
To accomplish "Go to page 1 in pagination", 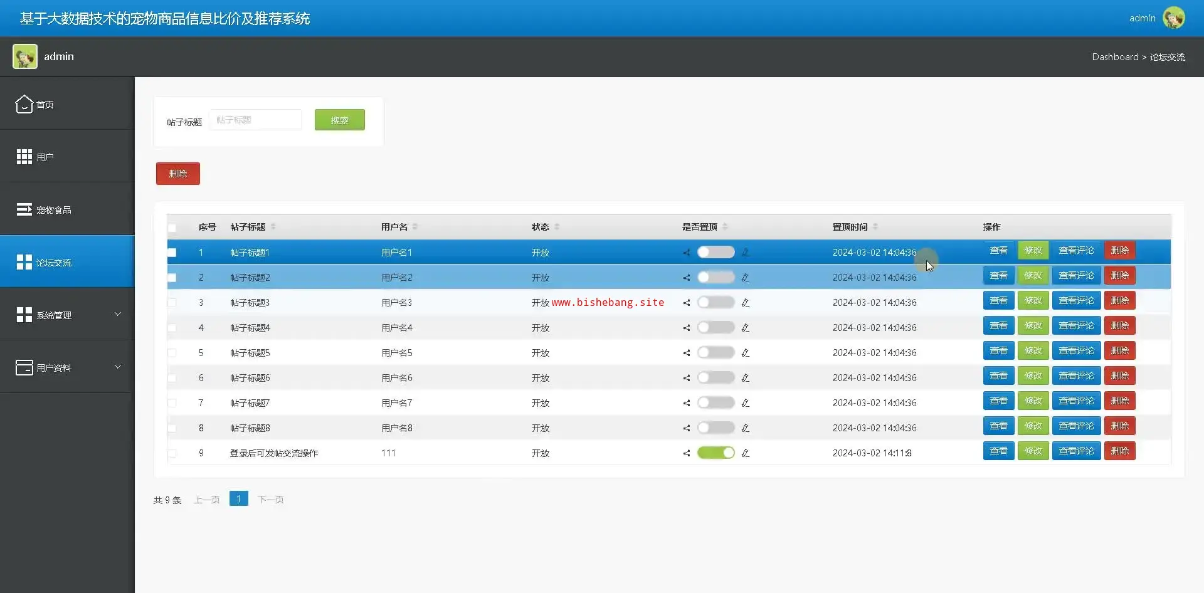I will tap(238, 499).
